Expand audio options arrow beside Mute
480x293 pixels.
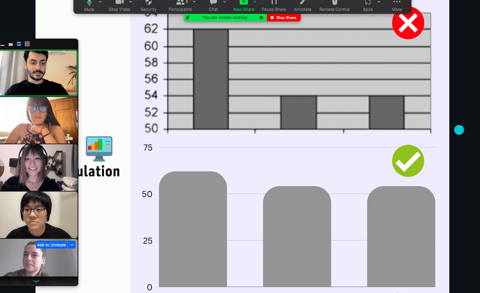coord(100,2)
